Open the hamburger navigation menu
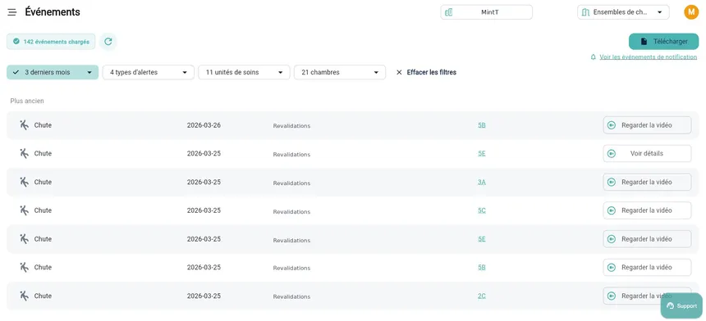 pyautogui.click(x=12, y=12)
